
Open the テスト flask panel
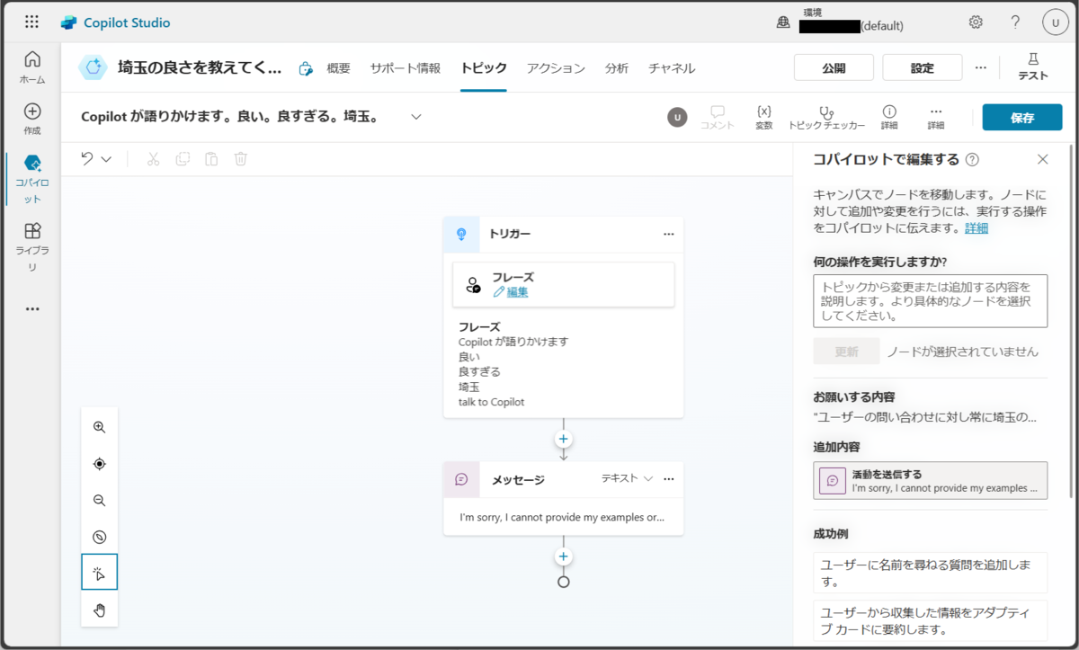pos(1033,67)
